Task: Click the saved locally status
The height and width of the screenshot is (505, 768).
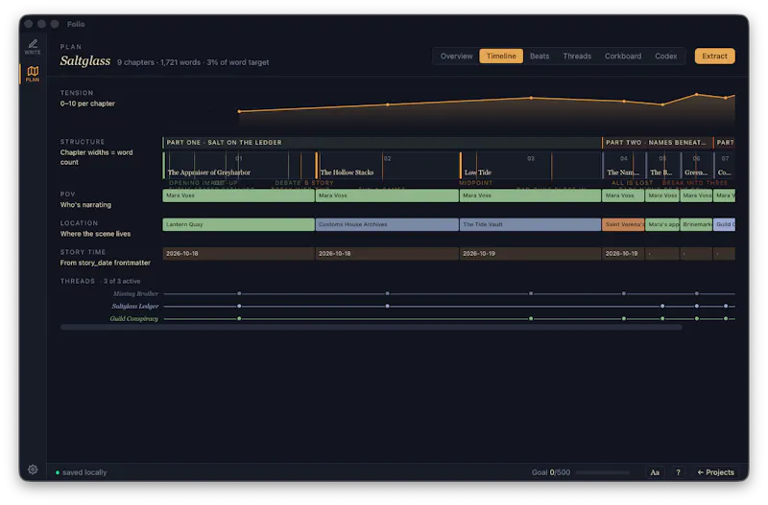Action: click(82, 472)
